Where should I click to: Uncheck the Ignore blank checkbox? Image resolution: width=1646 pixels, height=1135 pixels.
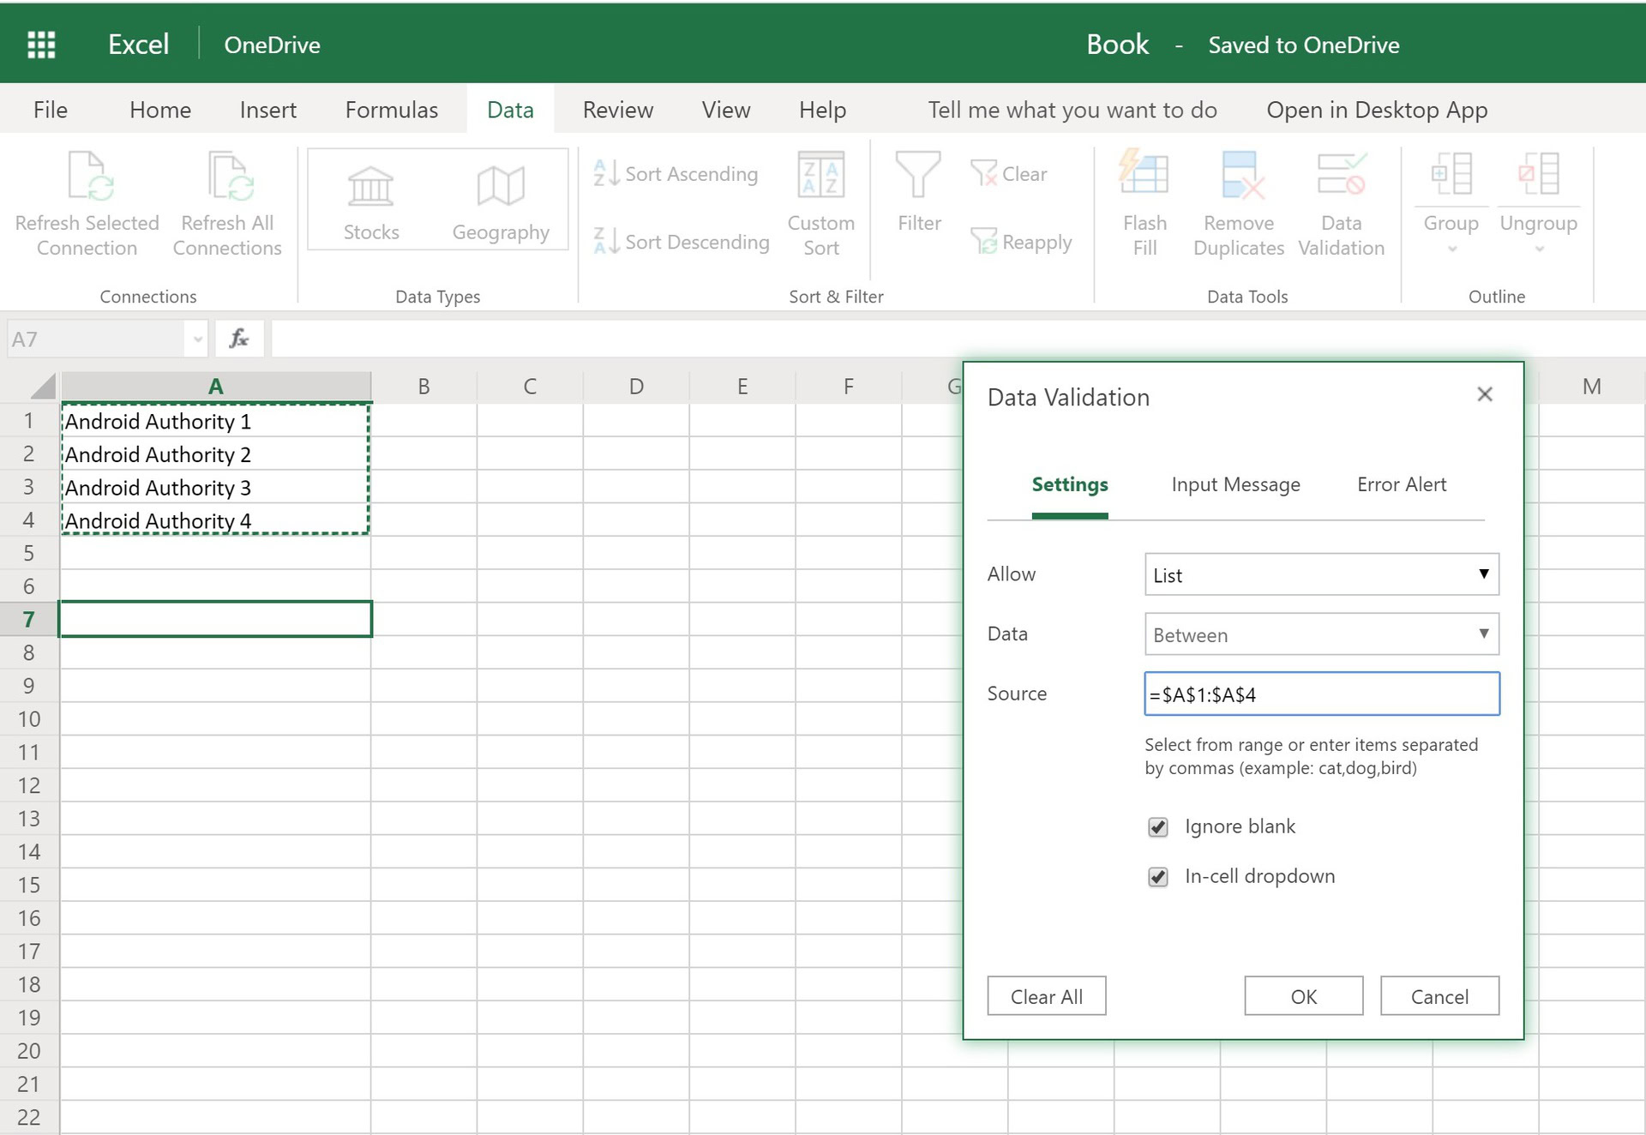click(1158, 827)
